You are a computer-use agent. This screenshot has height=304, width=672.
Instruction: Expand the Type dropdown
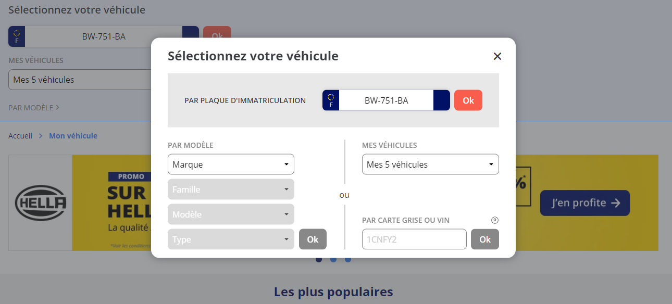coord(231,239)
